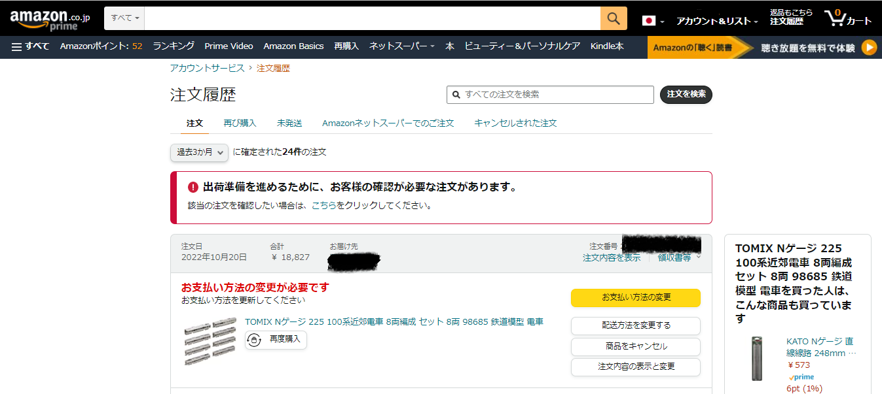Click お支払い方法の変更 yellow button
The height and width of the screenshot is (394, 882).
tap(636, 297)
